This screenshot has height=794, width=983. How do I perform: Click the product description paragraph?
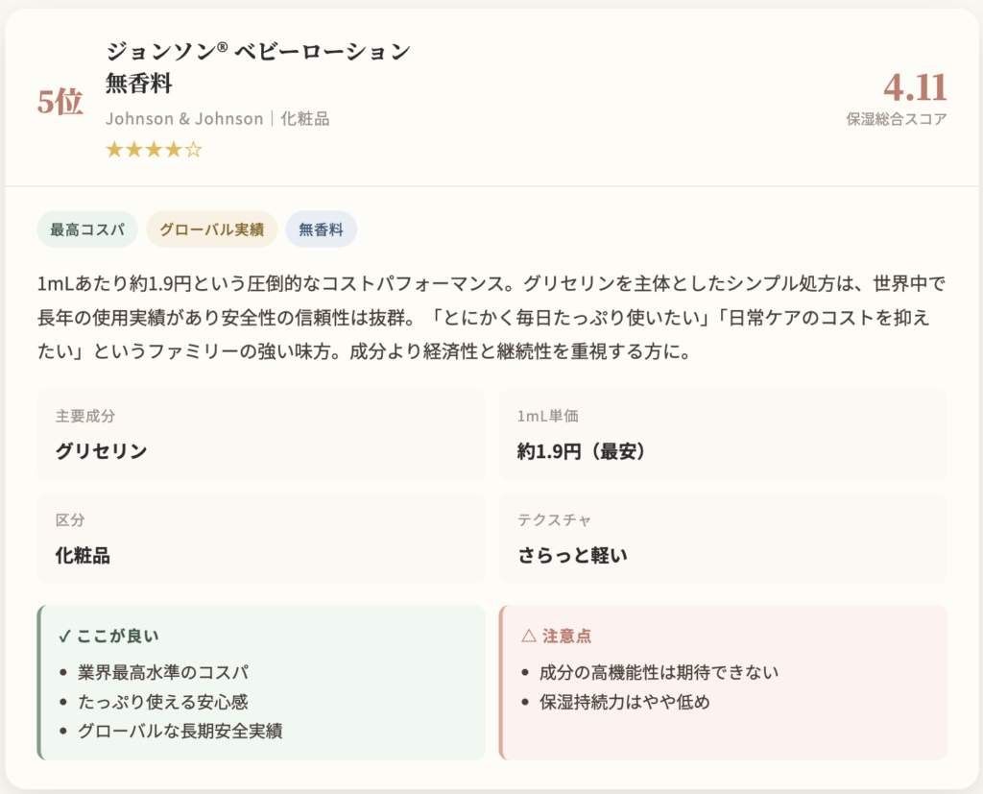click(x=491, y=318)
